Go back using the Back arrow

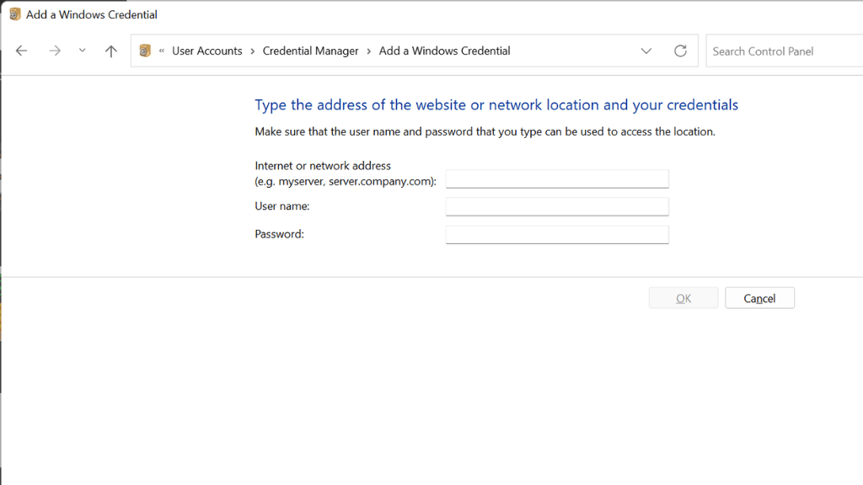(x=22, y=51)
